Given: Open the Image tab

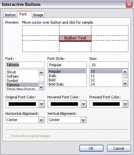Looking at the screenshot, I should click(38, 15).
